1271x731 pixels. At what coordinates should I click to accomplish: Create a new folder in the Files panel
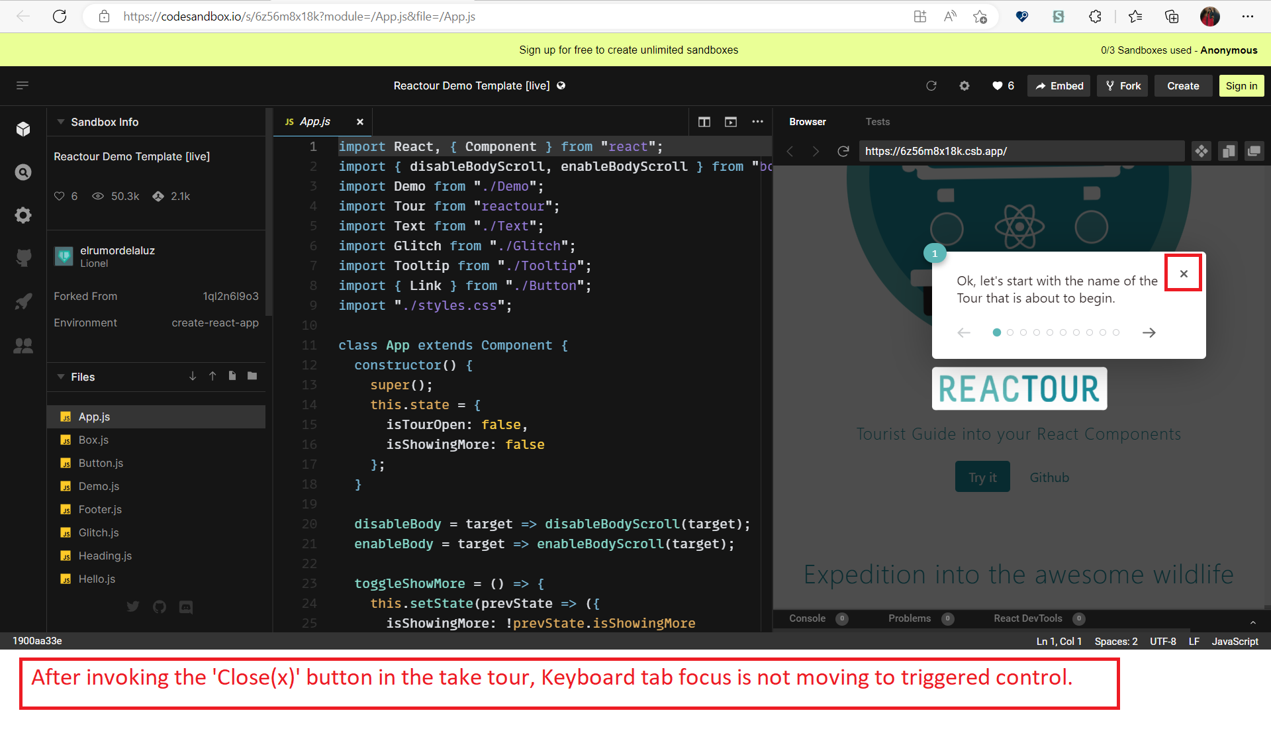click(x=252, y=375)
